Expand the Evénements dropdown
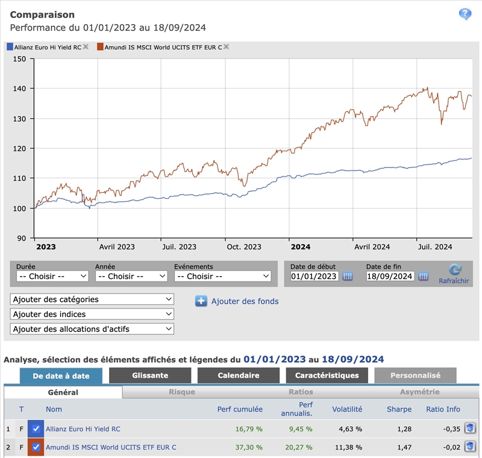Image resolution: width=482 pixels, height=458 pixels. 222,276
